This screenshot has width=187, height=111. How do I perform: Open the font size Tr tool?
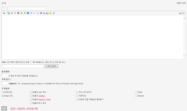pos(12,13)
